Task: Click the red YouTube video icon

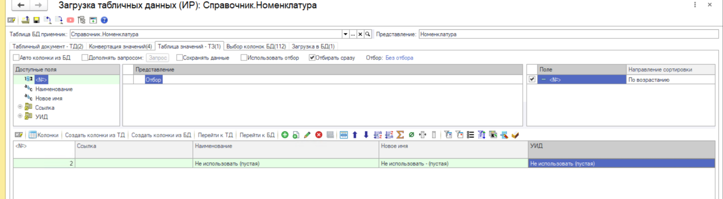Action: [x=70, y=20]
